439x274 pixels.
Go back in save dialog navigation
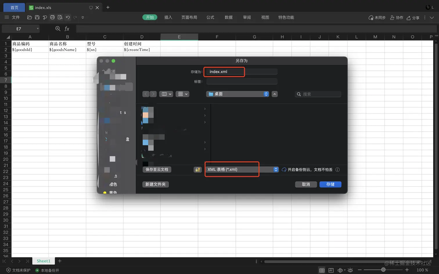pos(146,94)
